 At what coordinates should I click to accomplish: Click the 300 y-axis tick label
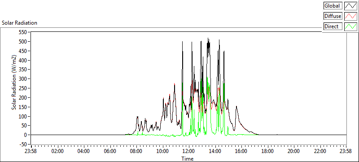(x=23, y=79)
